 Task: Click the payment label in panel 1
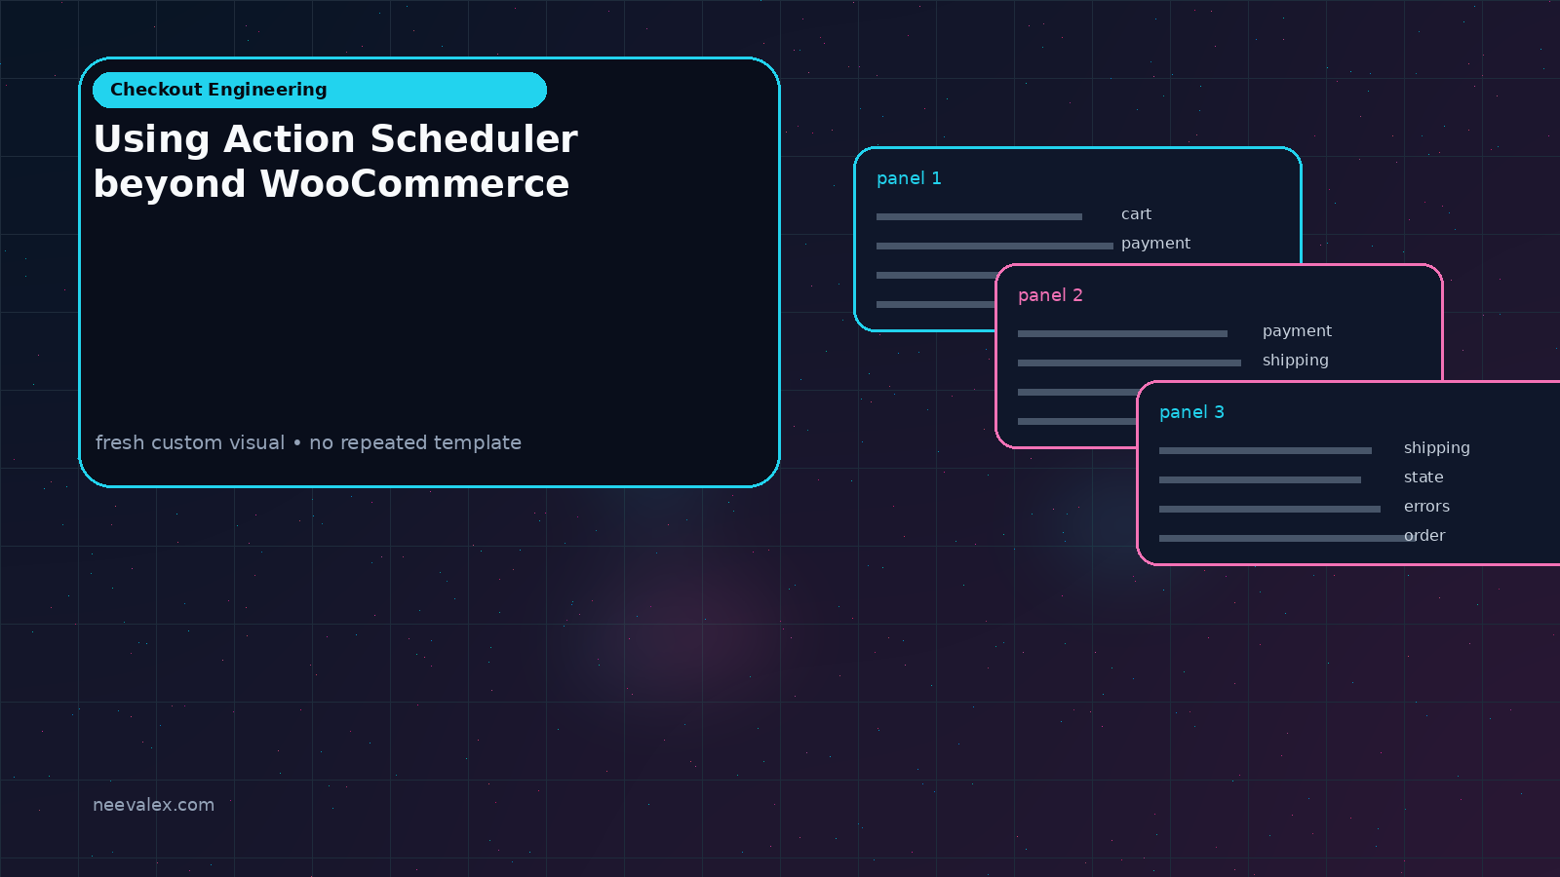1155,244
